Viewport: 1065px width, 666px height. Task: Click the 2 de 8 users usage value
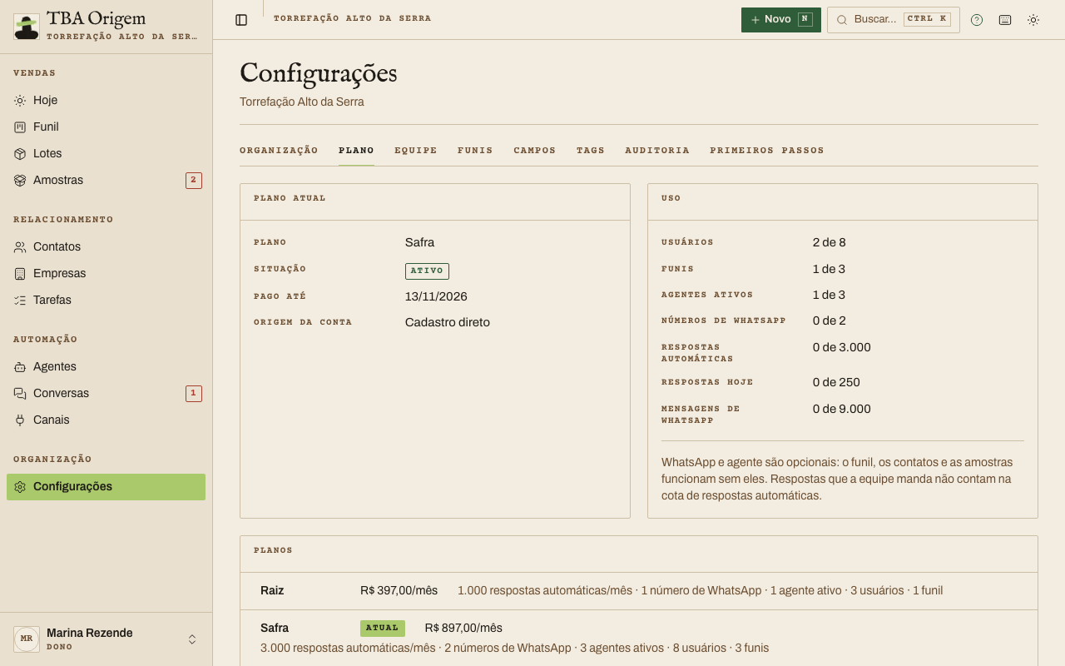pos(830,242)
